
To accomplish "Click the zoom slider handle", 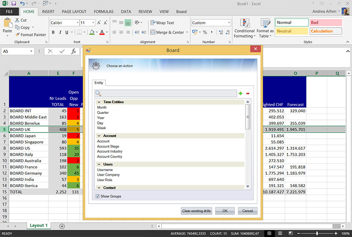I will (317, 233).
